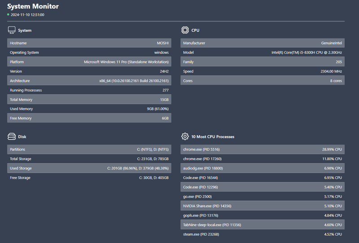This screenshot has height=243, width=359.
Task: Click the CPU Model row
Action: (x=262, y=52)
